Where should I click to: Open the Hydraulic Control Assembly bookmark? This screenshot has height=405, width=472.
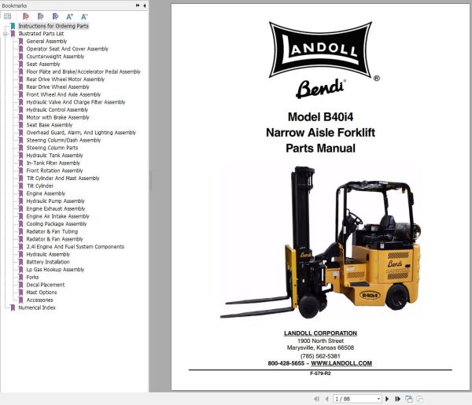[x=57, y=110]
